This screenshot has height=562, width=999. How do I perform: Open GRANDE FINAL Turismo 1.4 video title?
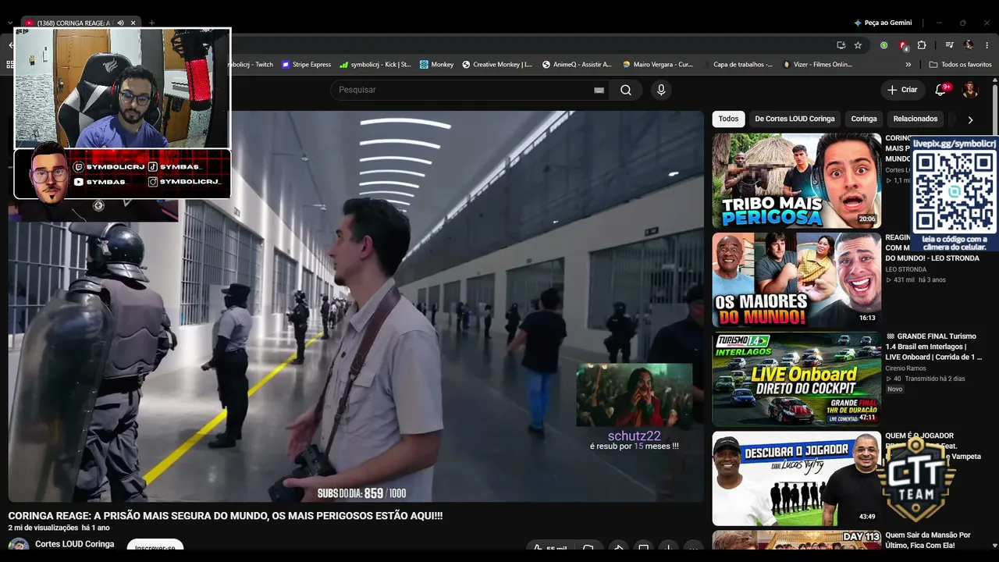click(933, 347)
